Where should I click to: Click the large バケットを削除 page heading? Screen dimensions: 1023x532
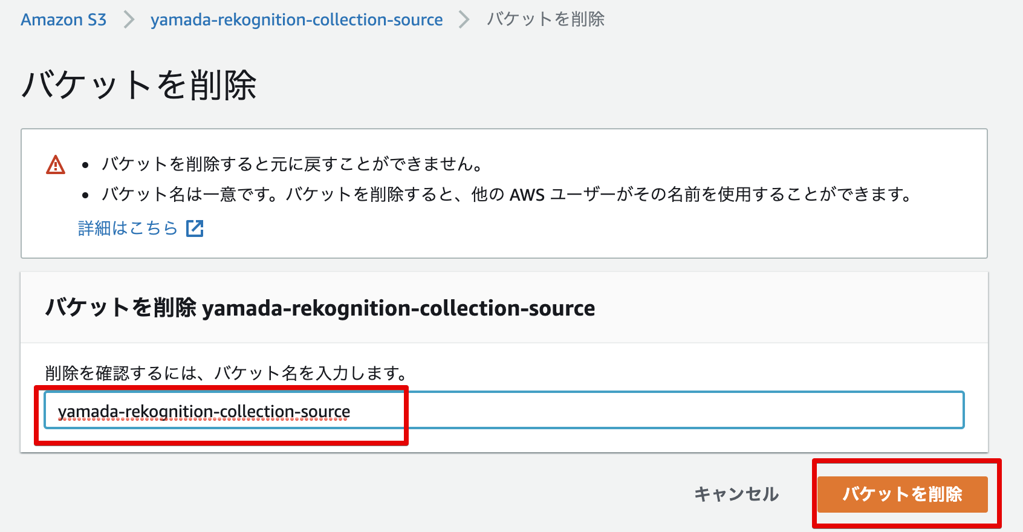click(x=139, y=85)
